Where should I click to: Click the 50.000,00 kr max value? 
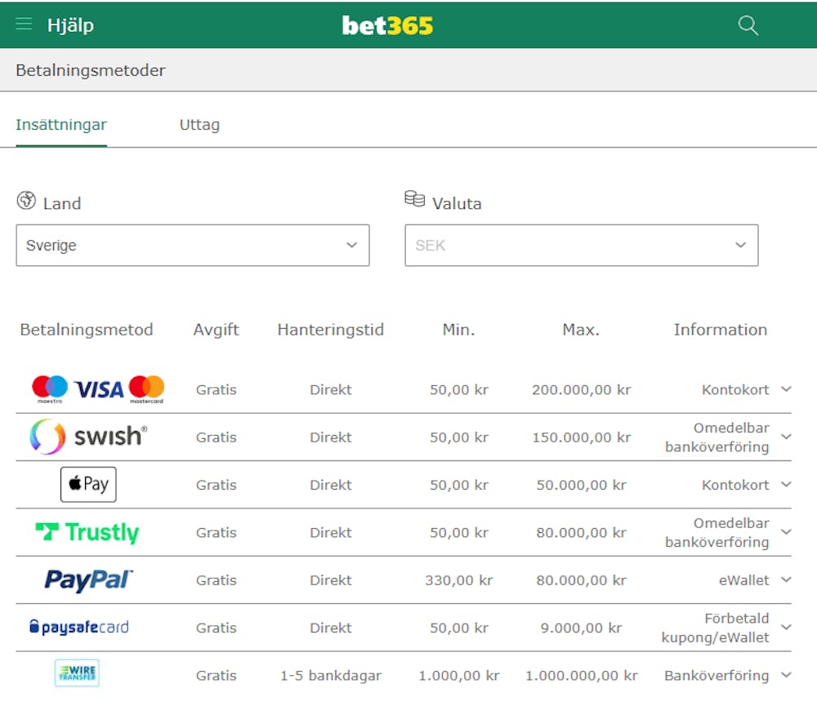(x=582, y=485)
